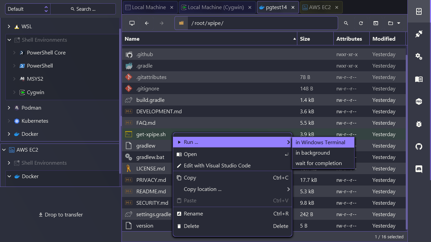Expand the Podman tree entry

pos(9,108)
